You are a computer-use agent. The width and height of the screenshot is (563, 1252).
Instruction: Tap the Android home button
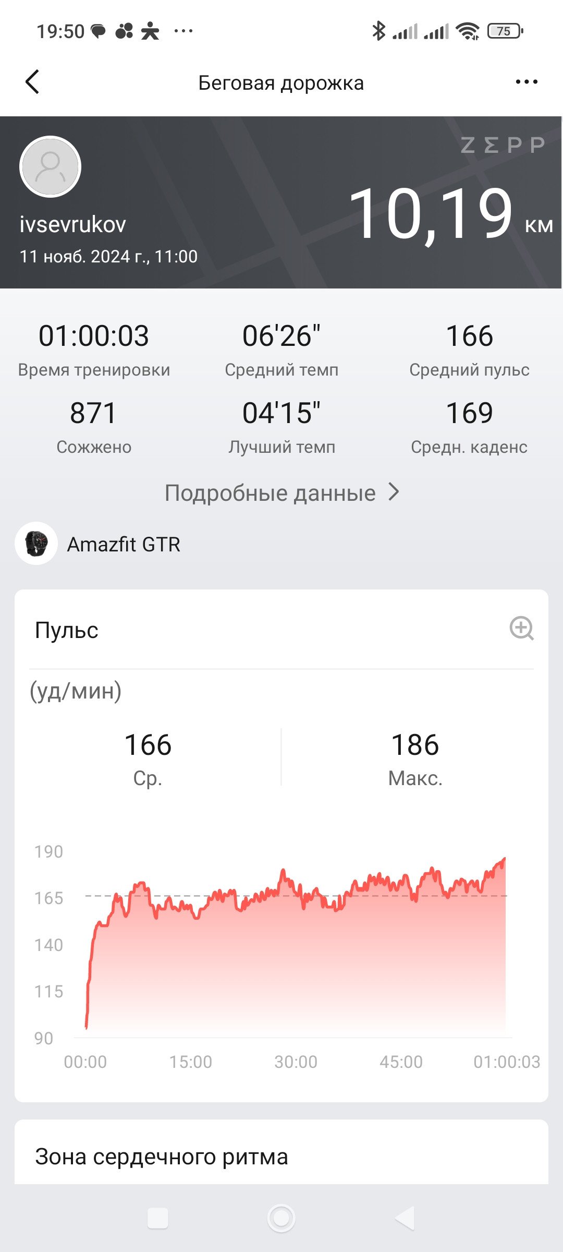[x=281, y=1218]
